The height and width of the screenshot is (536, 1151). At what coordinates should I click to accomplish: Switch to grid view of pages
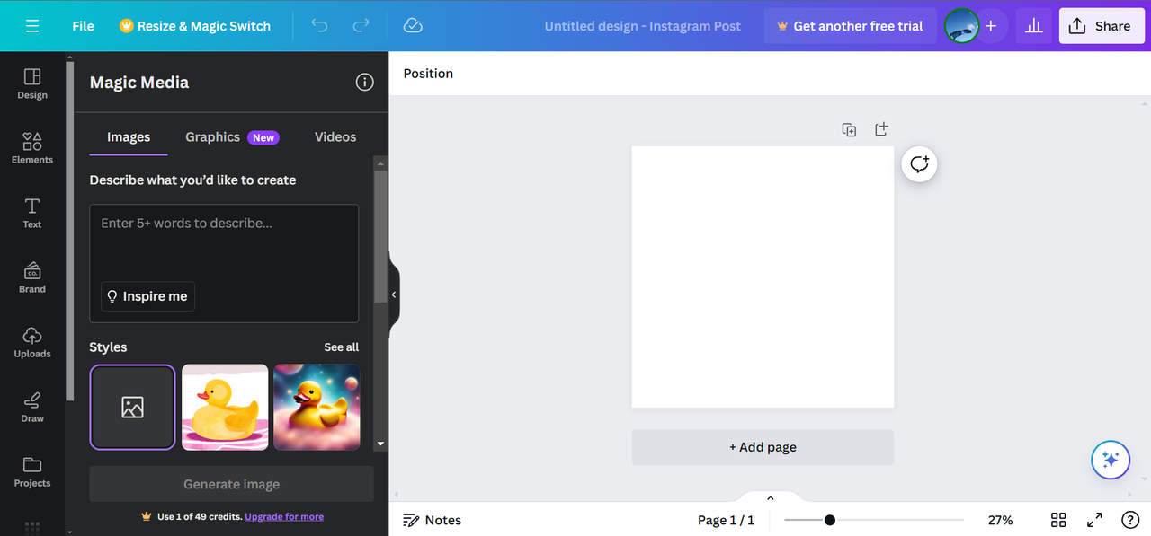(1058, 520)
